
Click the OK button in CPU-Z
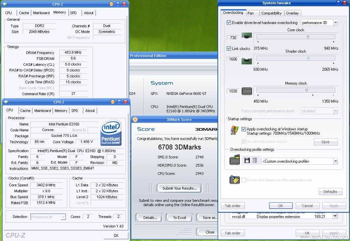[116, 235]
